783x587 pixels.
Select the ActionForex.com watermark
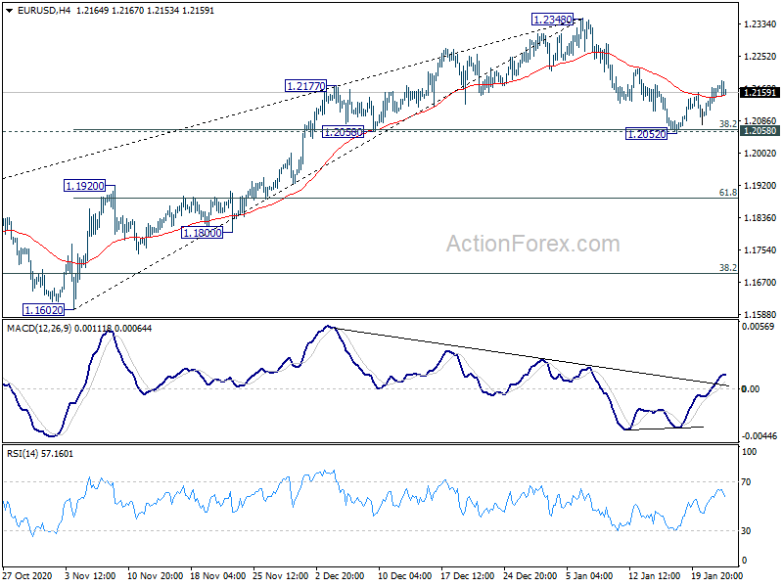[532, 244]
